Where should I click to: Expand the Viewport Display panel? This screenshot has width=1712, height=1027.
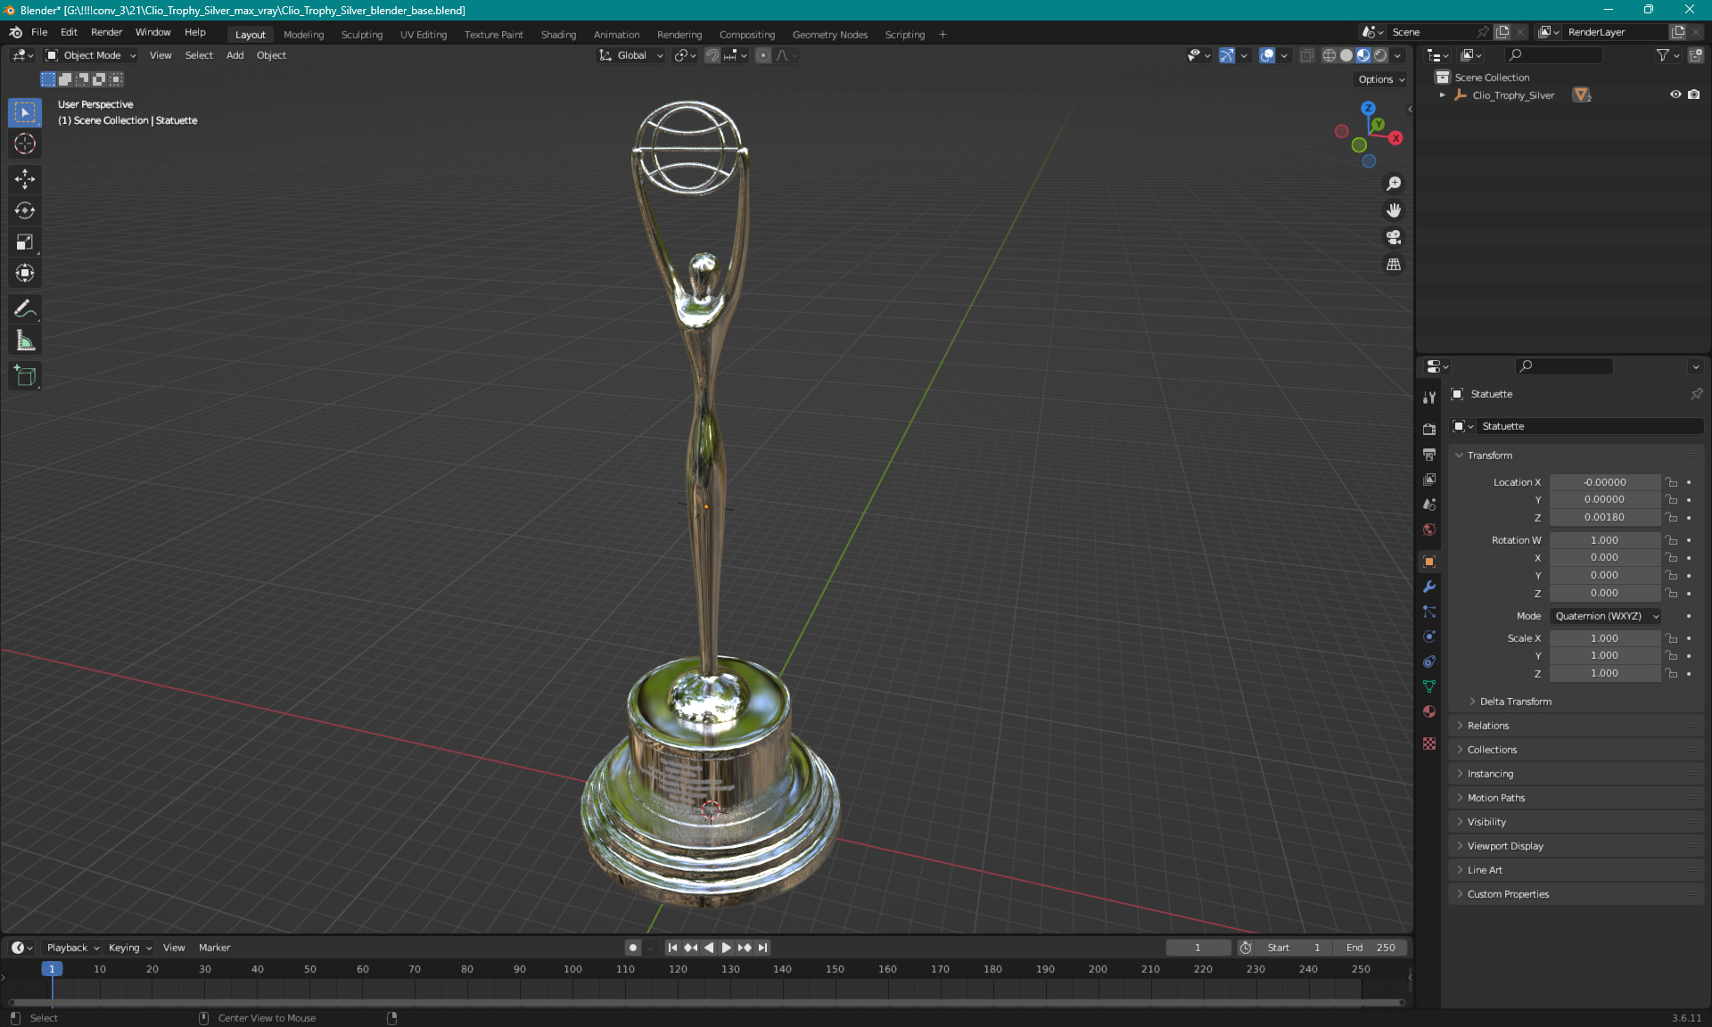[1505, 846]
